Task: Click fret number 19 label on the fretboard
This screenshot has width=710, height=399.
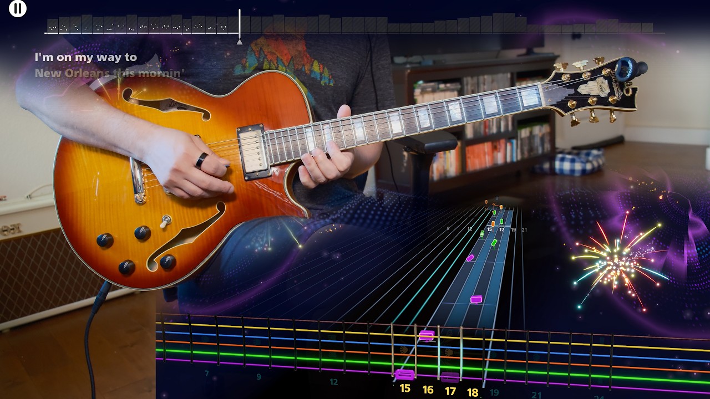Action: pyautogui.click(x=494, y=393)
